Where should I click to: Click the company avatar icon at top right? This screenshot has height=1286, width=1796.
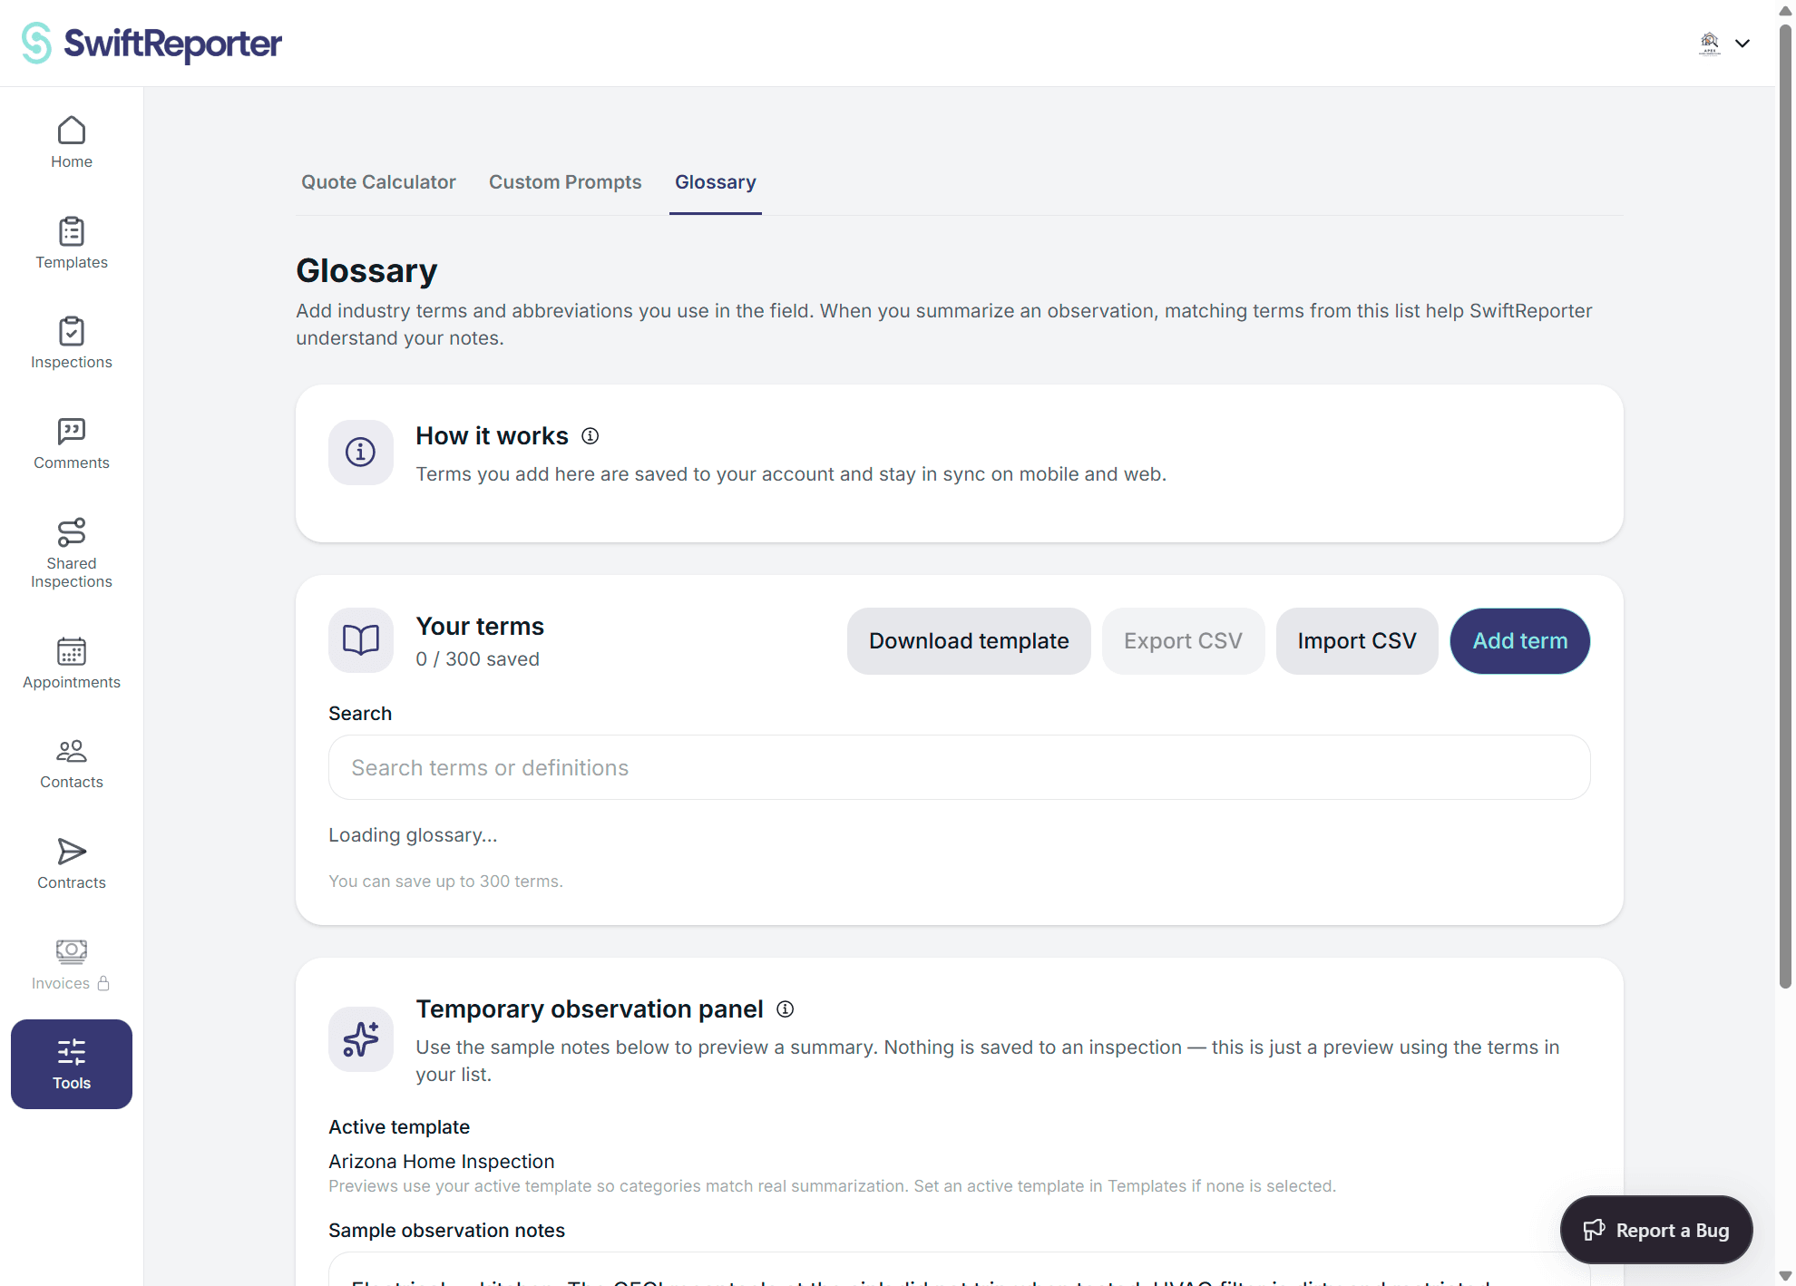tap(1710, 43)
